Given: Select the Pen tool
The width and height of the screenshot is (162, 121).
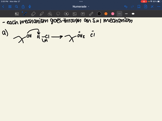Looking at the screenshot, I should pos(25,14).
